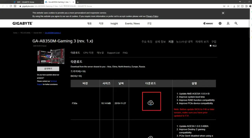This screenshot has height=138, width=252.
Task: Click the motherboard product thumbnail
Action: (x=51, y=57)
